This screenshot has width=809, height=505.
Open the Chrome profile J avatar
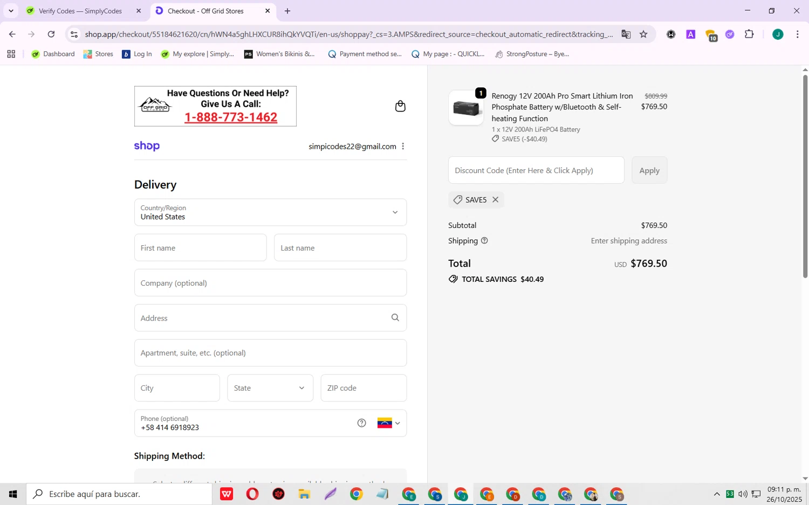click(x=778, y=34)
